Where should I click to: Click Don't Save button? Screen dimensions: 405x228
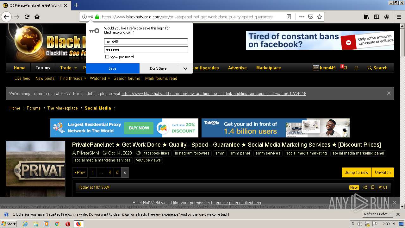click(158, 68)
